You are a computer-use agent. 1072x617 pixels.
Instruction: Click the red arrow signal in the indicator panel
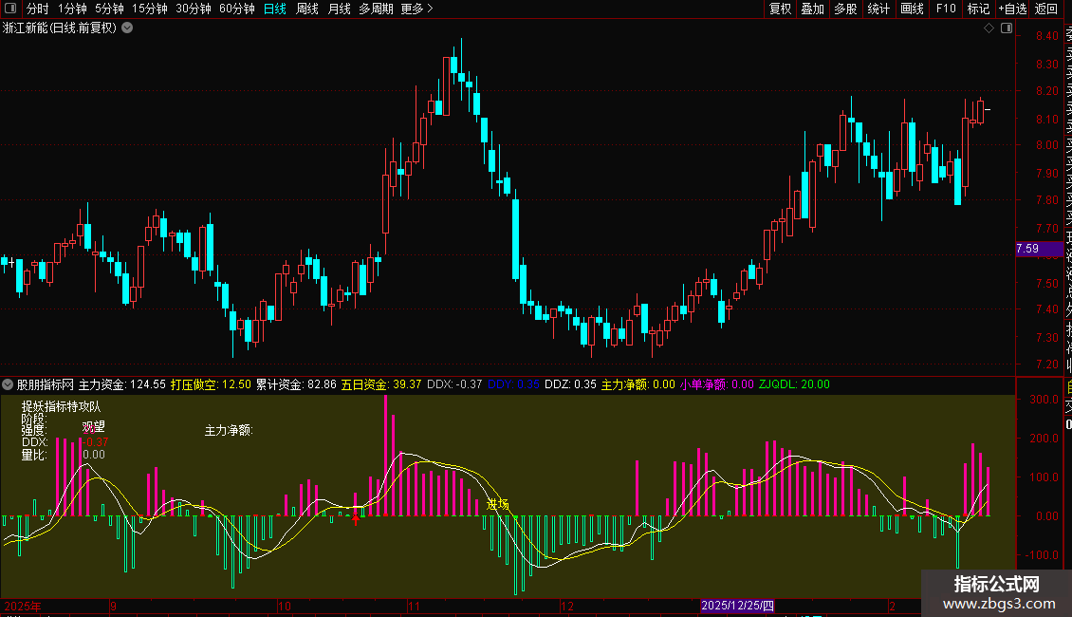click(x=356, y=518)
